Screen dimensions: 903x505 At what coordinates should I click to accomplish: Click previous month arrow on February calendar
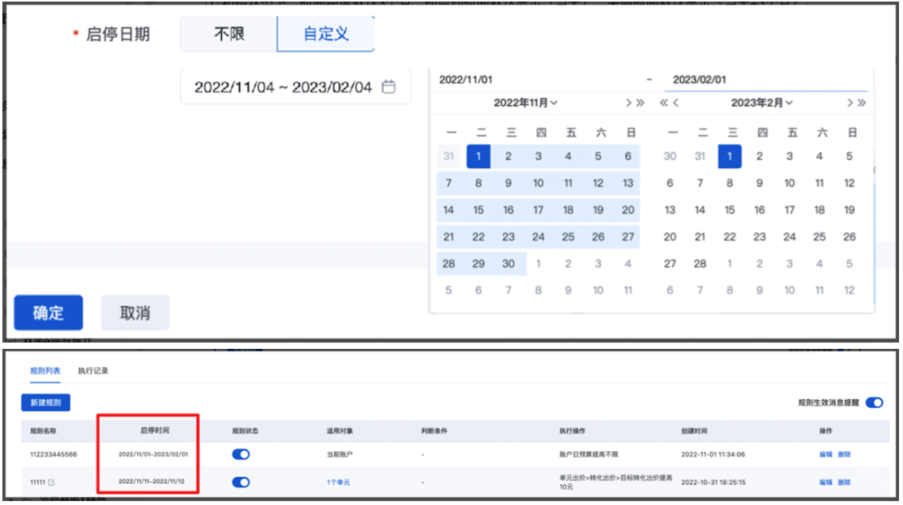tap(676, 103)
